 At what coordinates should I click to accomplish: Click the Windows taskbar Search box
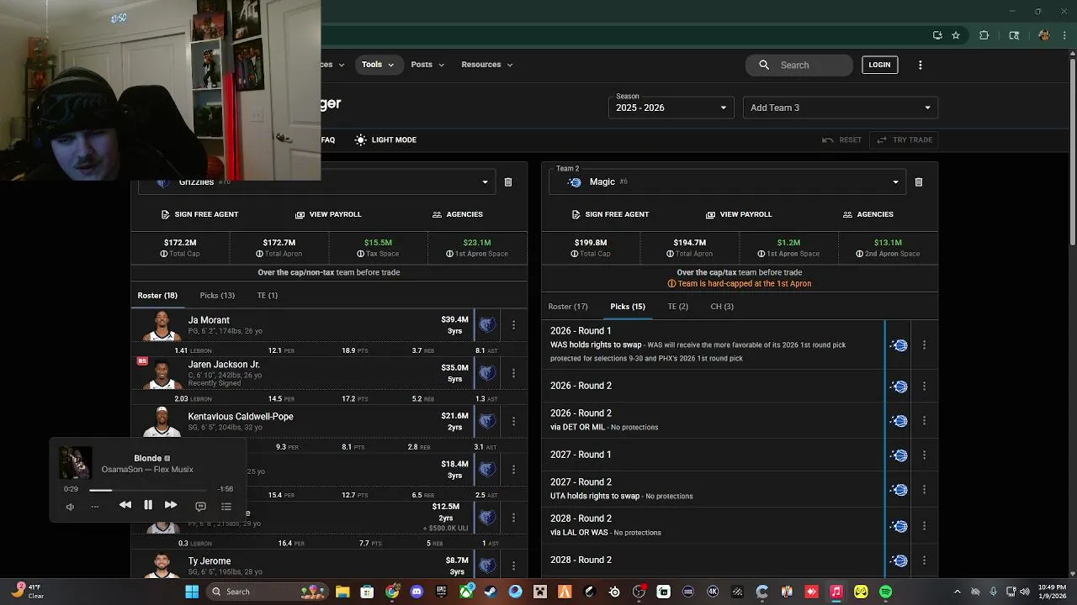pos(266,592)
